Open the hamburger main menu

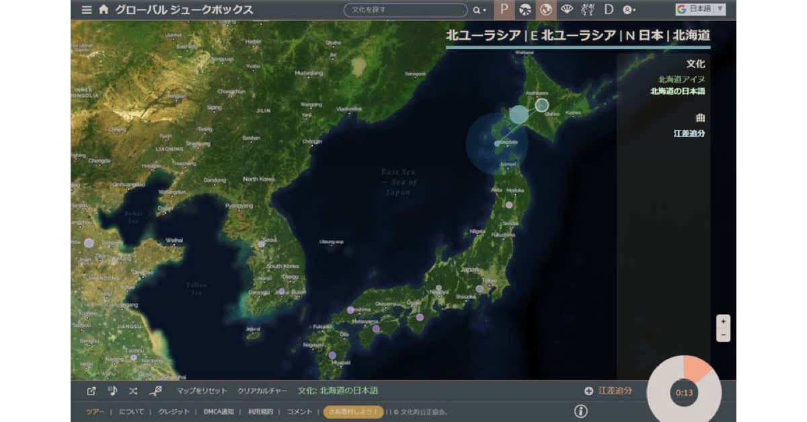(x=86, y=9)
